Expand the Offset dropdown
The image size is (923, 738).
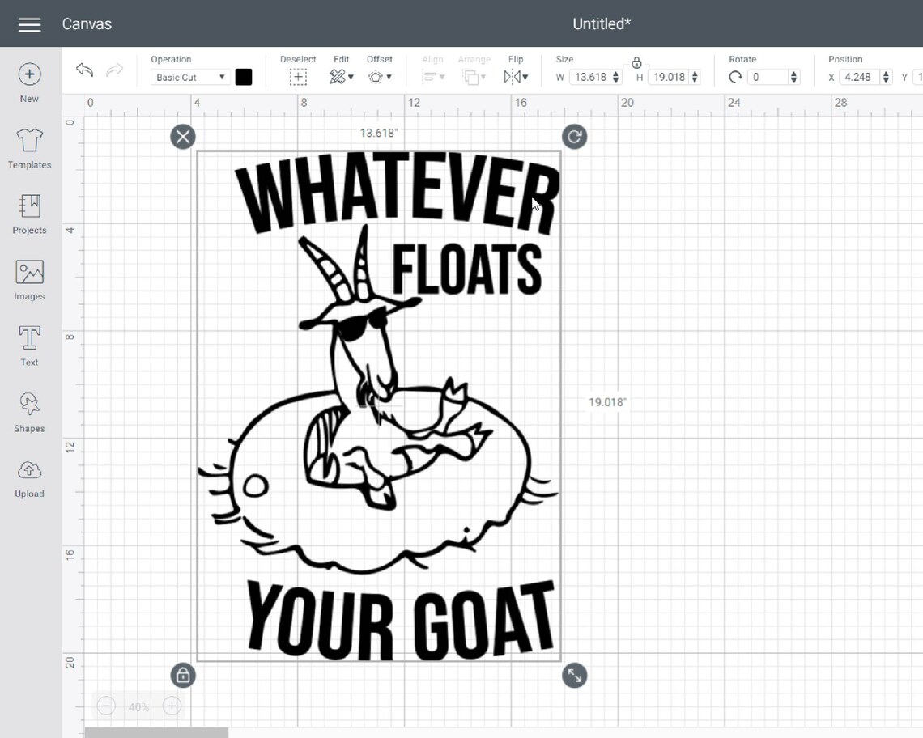click(x=379, y=76)
